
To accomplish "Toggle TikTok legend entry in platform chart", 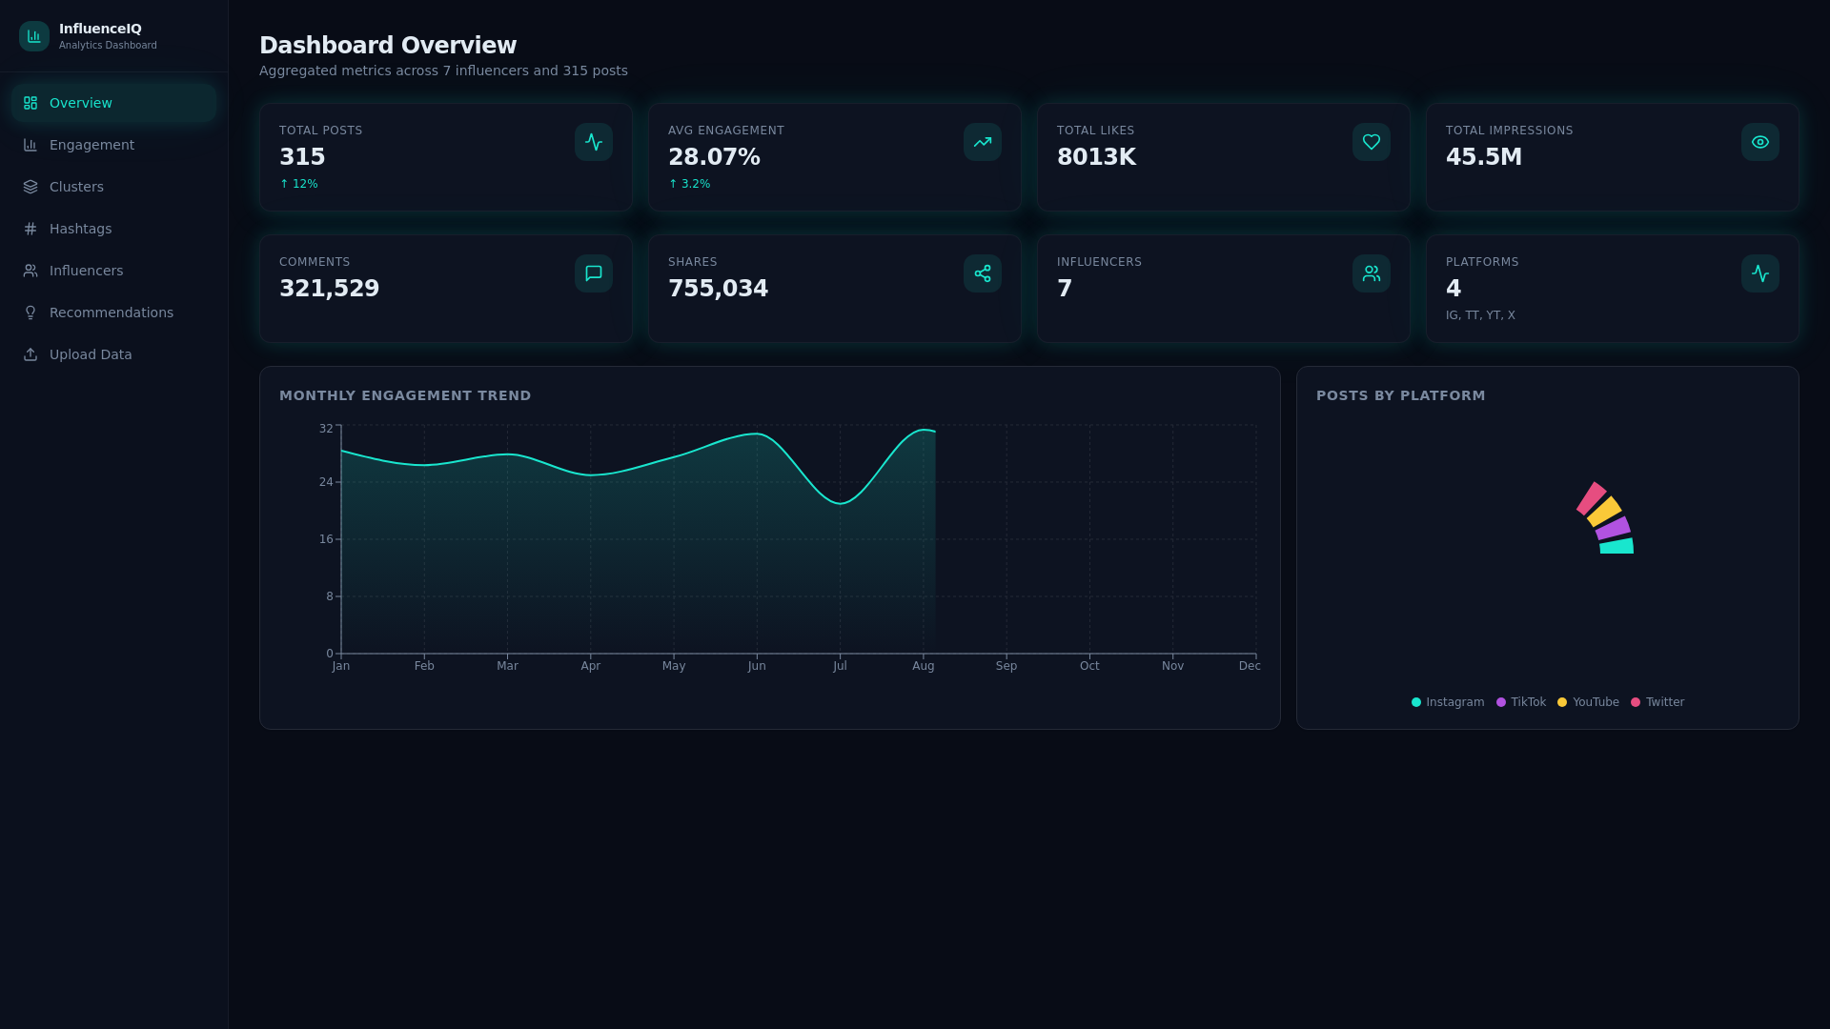I will tap(1521, 702).
